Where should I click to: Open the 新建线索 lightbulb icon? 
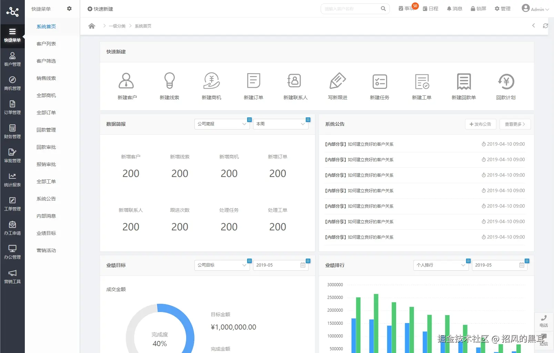tap(169, 81)
